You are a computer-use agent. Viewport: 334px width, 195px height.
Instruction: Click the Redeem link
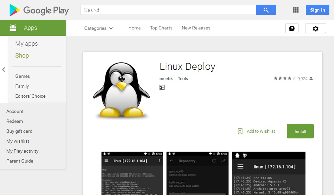click(x=15, y=121)
